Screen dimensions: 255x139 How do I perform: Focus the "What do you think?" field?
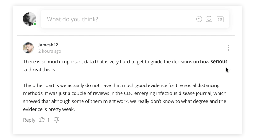(117, 19)
